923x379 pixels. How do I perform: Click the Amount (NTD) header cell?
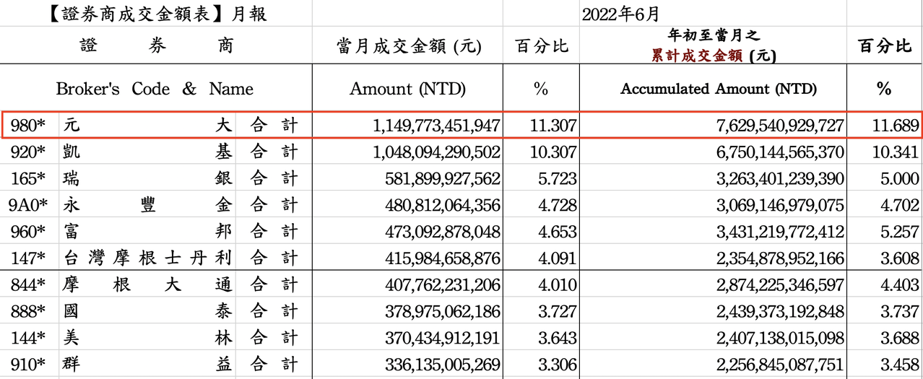click(408, 89)
